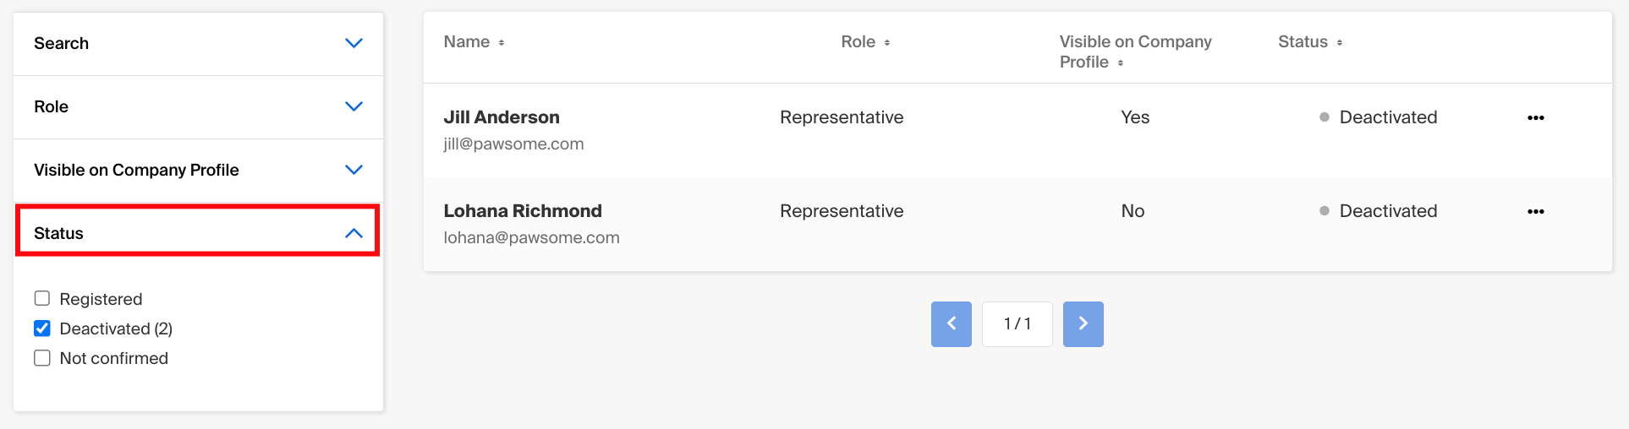Image resolution: width=1629 pixels, height=429 pixels.
Task: Check the Registered status checkbox
Action: pyautogui.click(x=42, y=298)
